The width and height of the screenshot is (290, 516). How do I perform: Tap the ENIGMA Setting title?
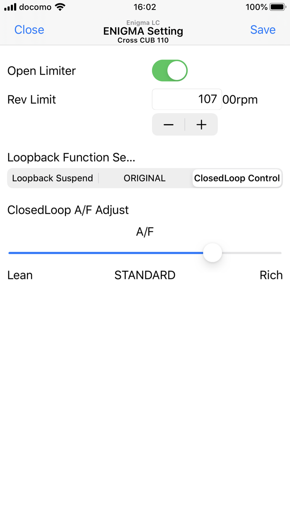(x=143, y=31)
